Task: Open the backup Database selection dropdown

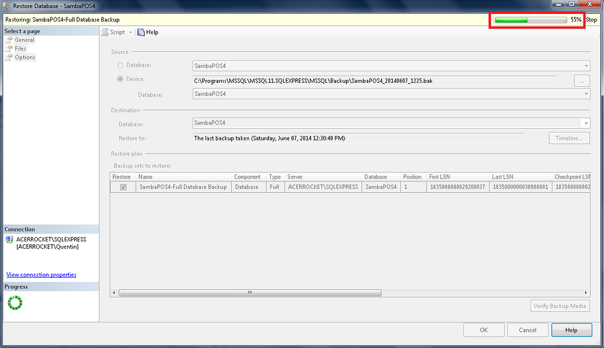Action: coord(585,94)
